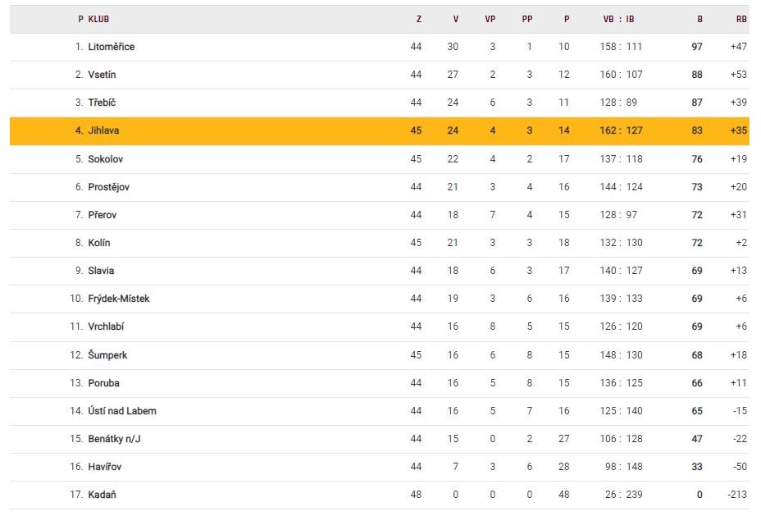The image size is (761, 516).
Task: Click the Slavia team name
Action: (102, 271)
